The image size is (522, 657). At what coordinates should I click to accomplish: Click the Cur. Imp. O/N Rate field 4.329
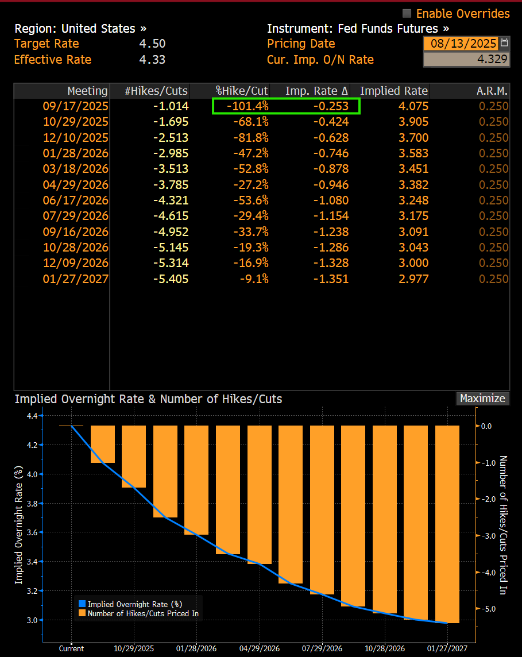[467, 59]
